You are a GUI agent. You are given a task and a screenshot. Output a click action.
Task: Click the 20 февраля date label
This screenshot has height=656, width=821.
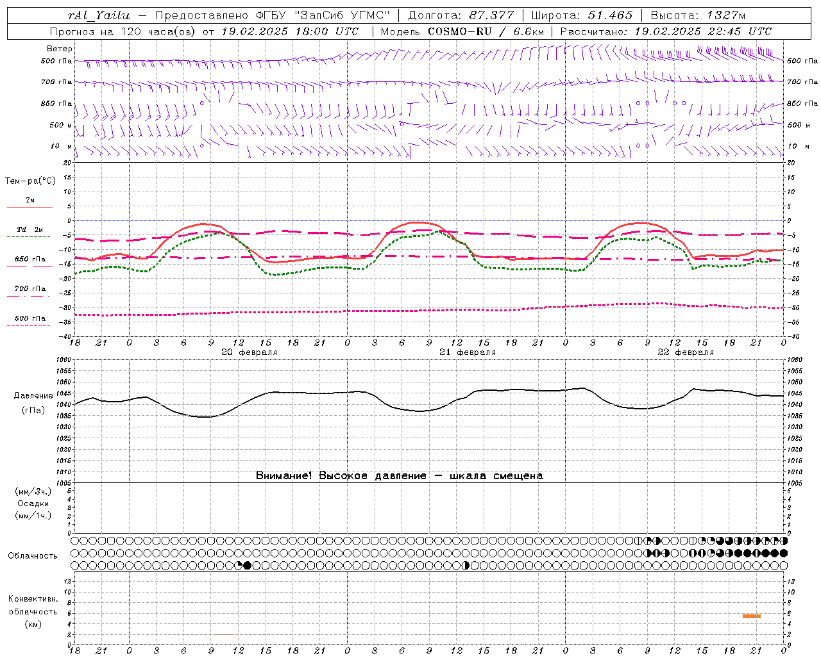click(x=250, y=352)
